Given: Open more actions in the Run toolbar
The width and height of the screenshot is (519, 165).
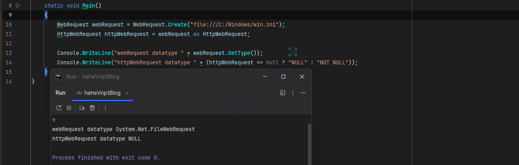Looking at the screenshot, I should click(x=105, y=108).
